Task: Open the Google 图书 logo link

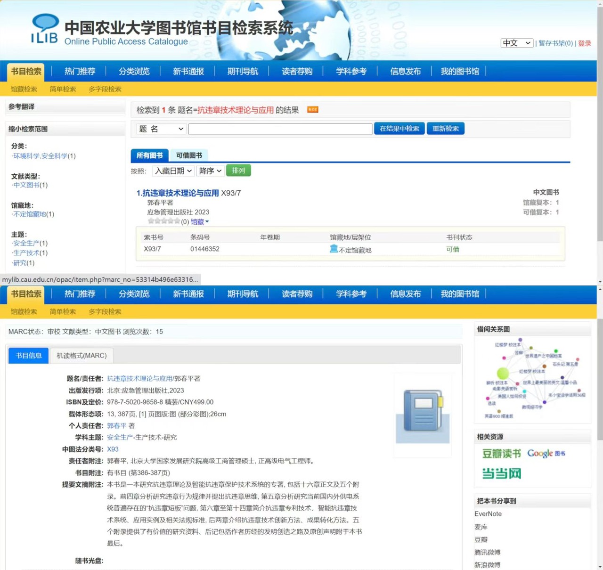Action: pyautogui.click(x=546, y=453)
